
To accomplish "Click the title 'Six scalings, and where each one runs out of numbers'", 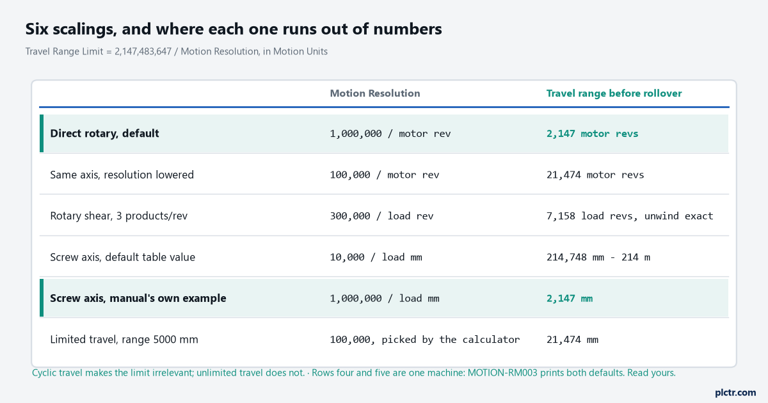I will (234, 29).
